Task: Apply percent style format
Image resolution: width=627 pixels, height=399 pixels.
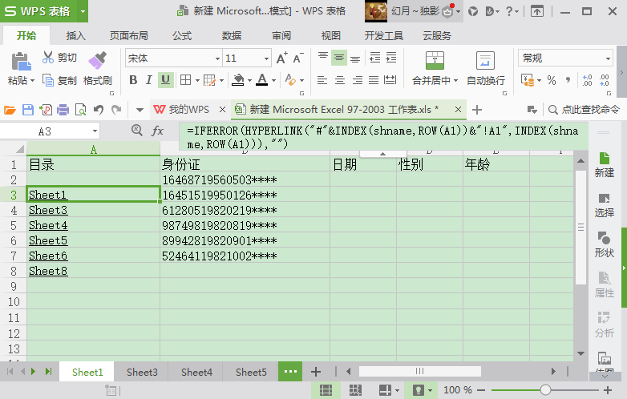Action: (x=552, y=80)
